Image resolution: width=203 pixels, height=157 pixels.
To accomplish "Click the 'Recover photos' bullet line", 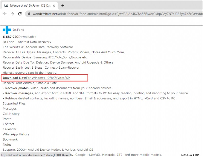I will pyautogui.click(x=58, y=88).
